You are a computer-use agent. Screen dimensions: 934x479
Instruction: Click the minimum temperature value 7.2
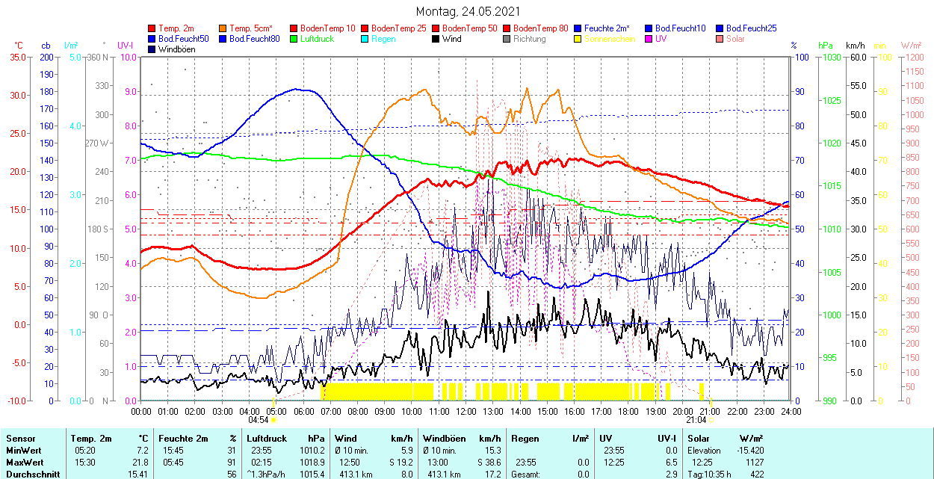click(x=141, y=451)
